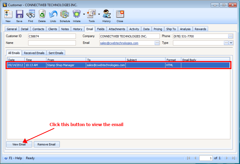Go to the previous record
The width and height of the screenshot is (240, 164).
(x=195, y=158)
